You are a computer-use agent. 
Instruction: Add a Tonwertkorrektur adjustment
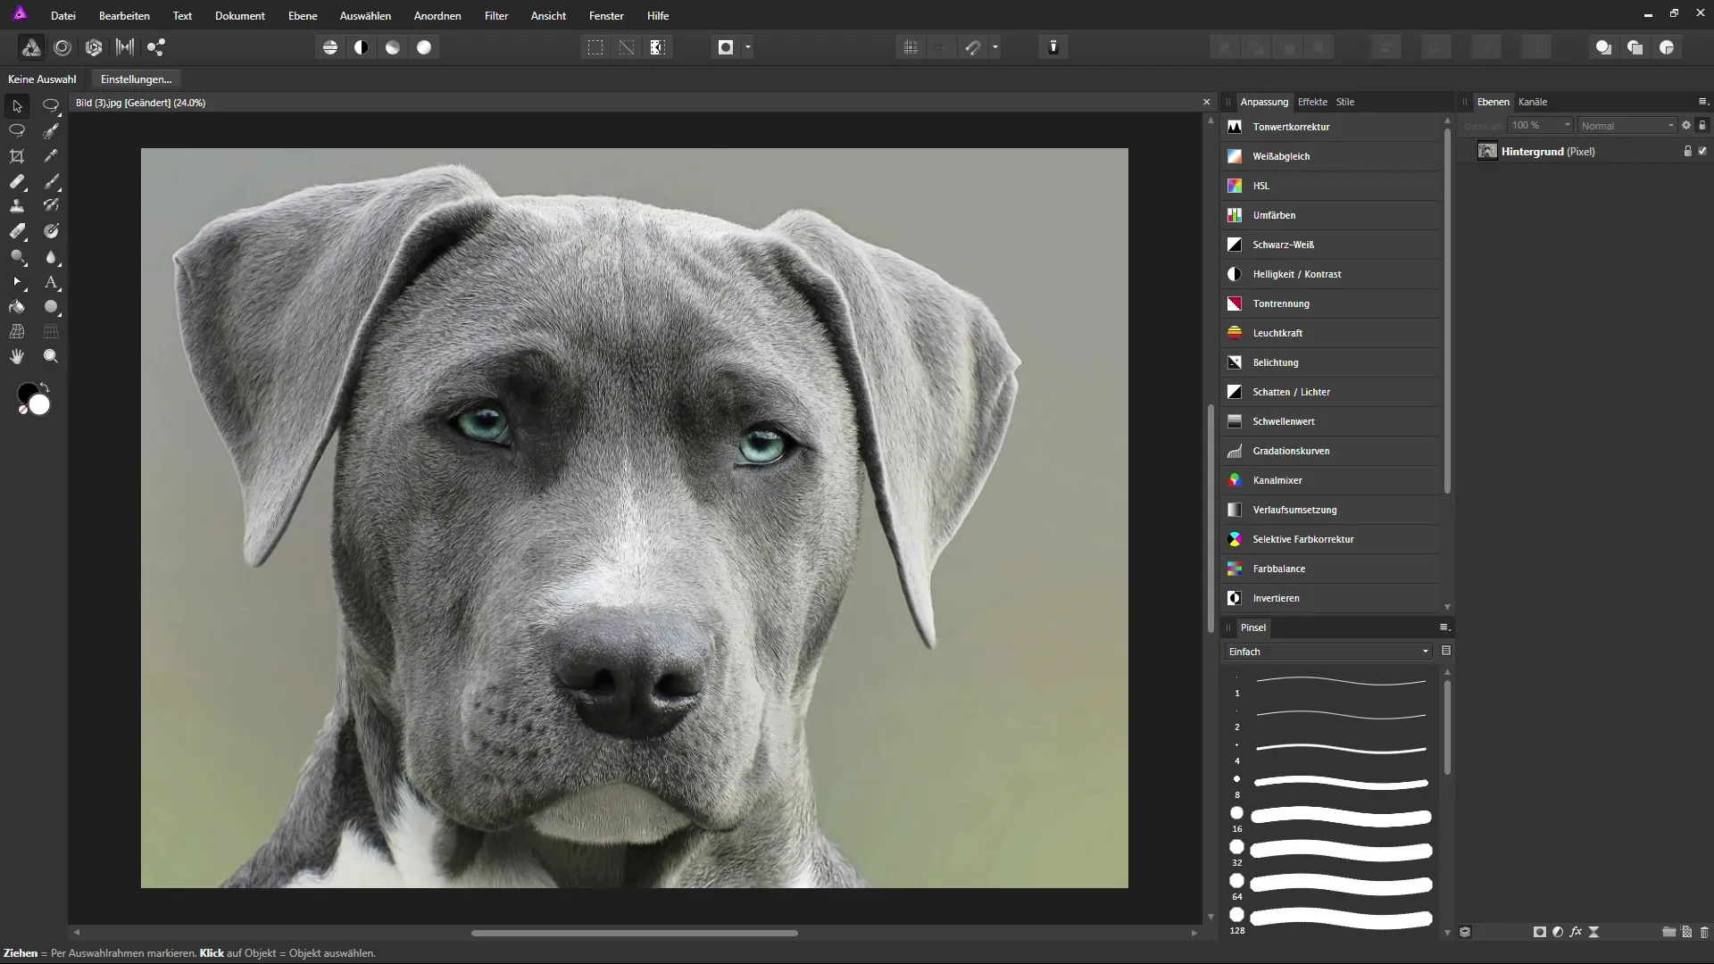coord(1331,127)
